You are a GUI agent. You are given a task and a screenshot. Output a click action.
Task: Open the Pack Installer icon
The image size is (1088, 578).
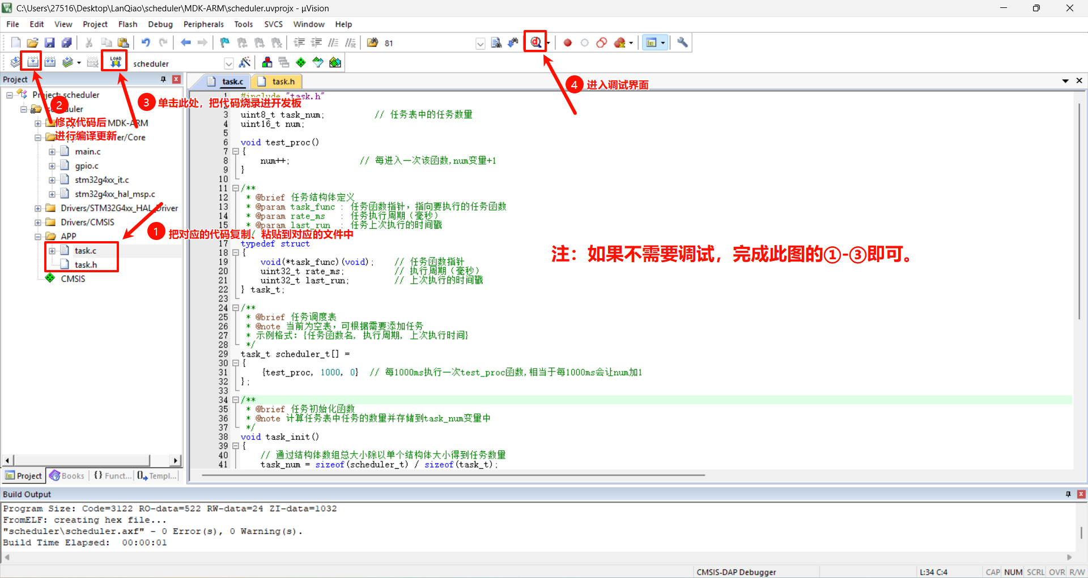[335, 62]
